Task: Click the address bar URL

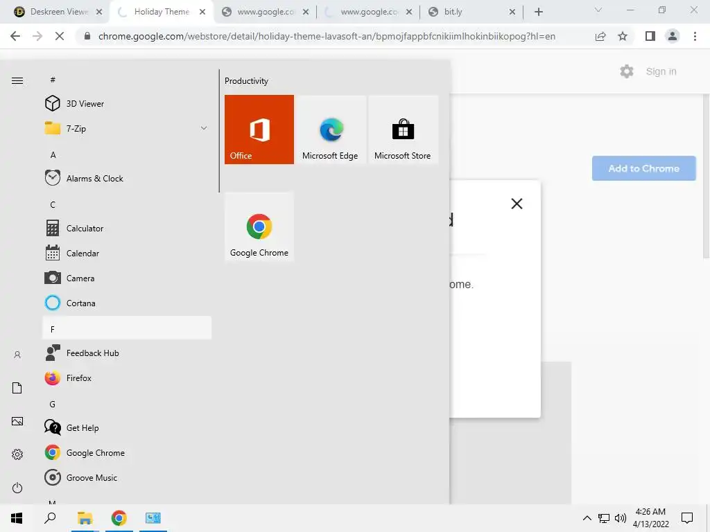Action: coord(327,36)
